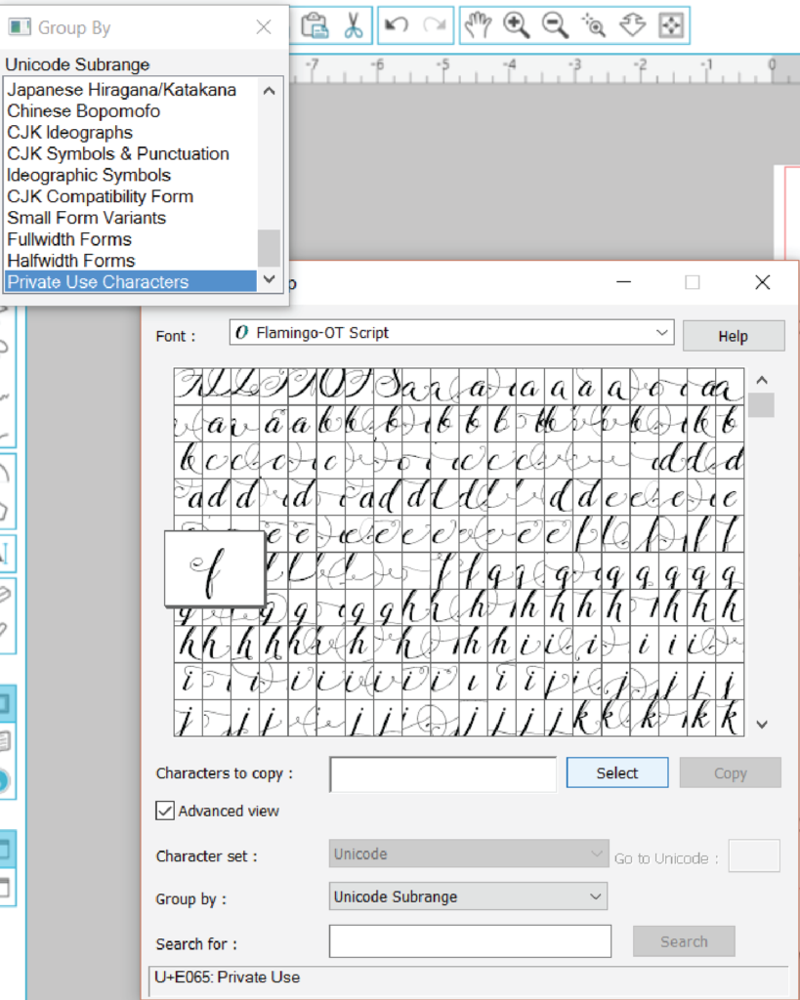Select the last glyph k in bottom row
The width and height of the screenshot is (800, 1000).
(x=730, y=718)
